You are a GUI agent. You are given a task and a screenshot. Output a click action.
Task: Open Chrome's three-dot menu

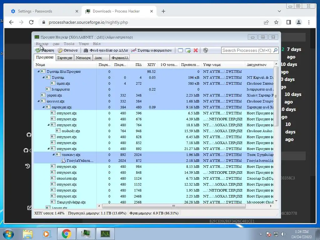[x=309, y=22]
